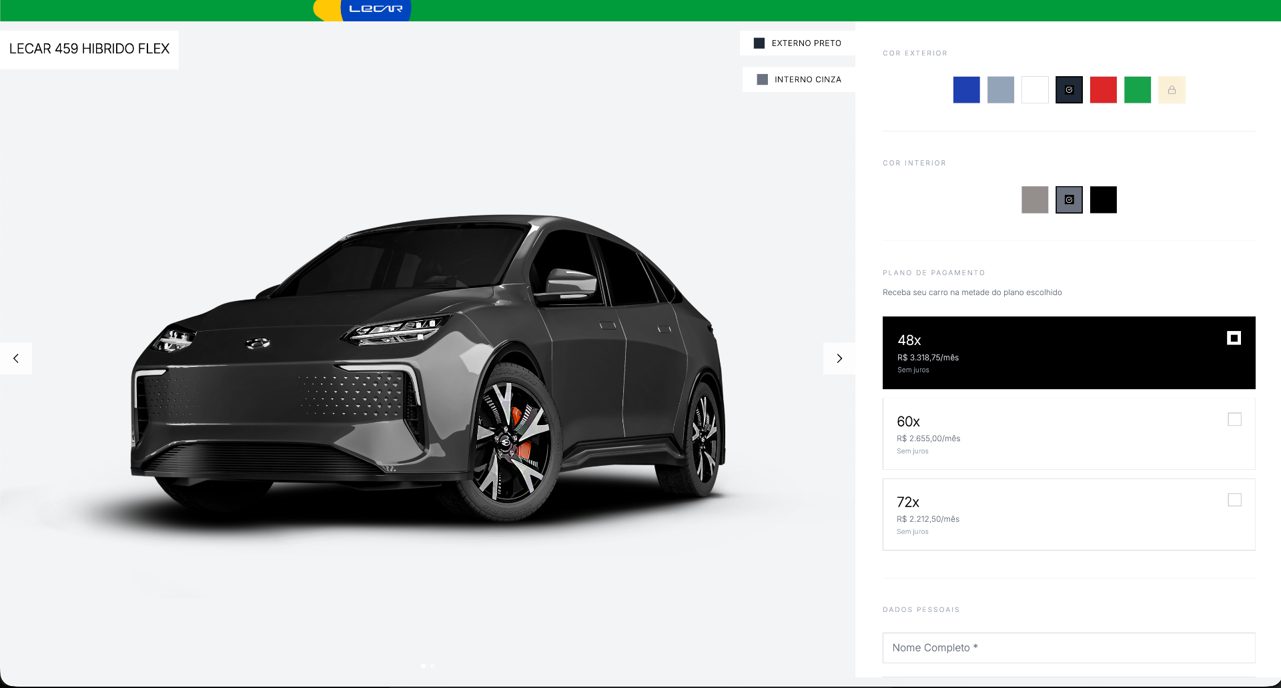
Task: Click the LECAR 459 HIBRIDO FLEX title
Action: [x=89, y=49]
